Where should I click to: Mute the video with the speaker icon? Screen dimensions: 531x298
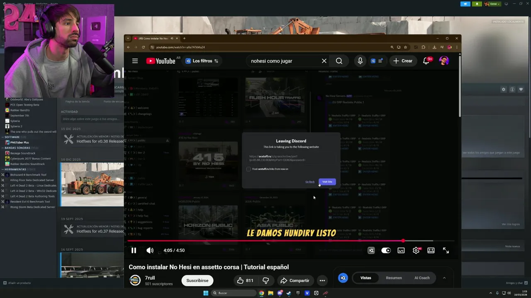click(150, 250)
